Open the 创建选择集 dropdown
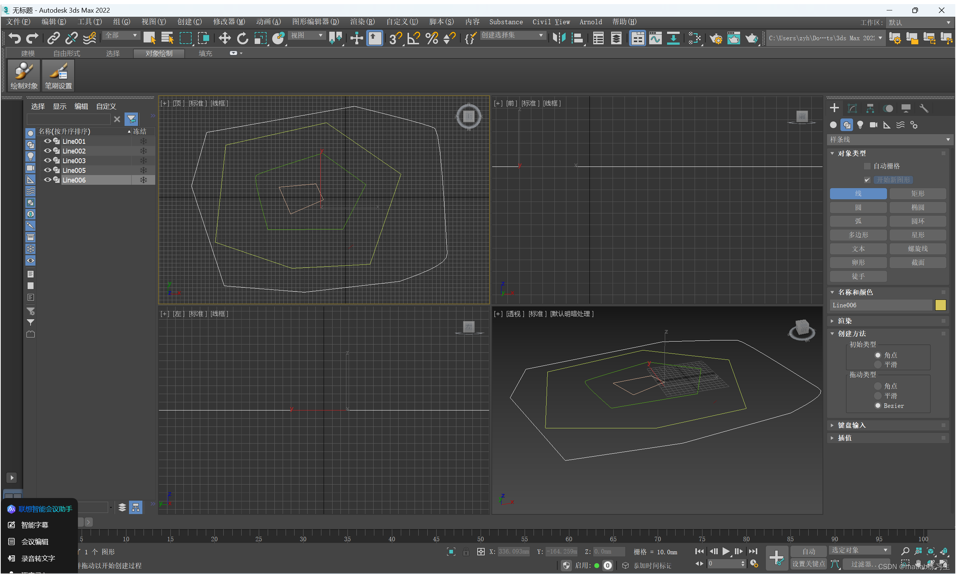The image size is (956, 574). tap(512, 36)
